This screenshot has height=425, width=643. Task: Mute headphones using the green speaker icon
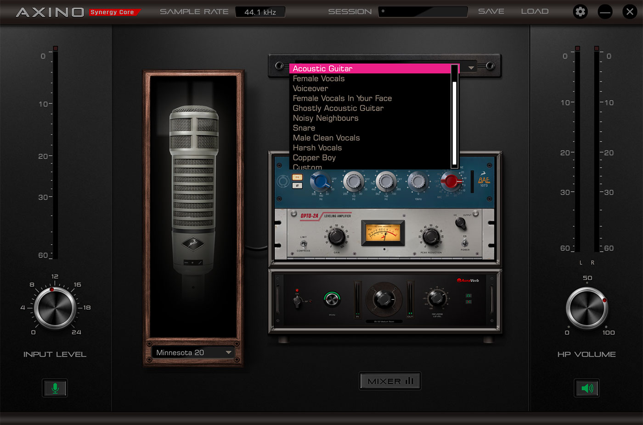tap(587, 388)
